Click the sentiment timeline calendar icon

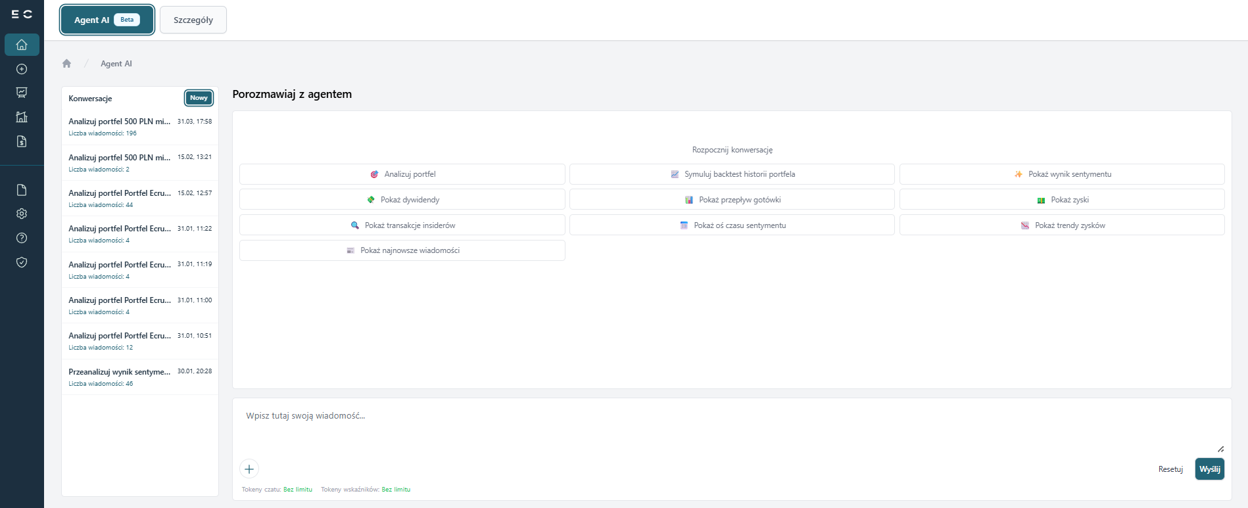click(684, 225)
